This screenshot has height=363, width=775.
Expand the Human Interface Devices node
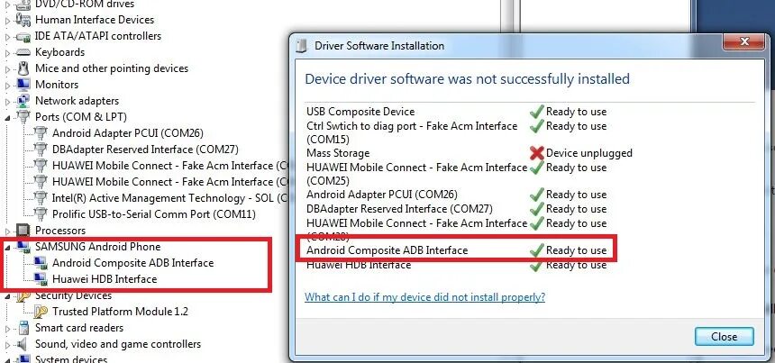coord(9,20)
